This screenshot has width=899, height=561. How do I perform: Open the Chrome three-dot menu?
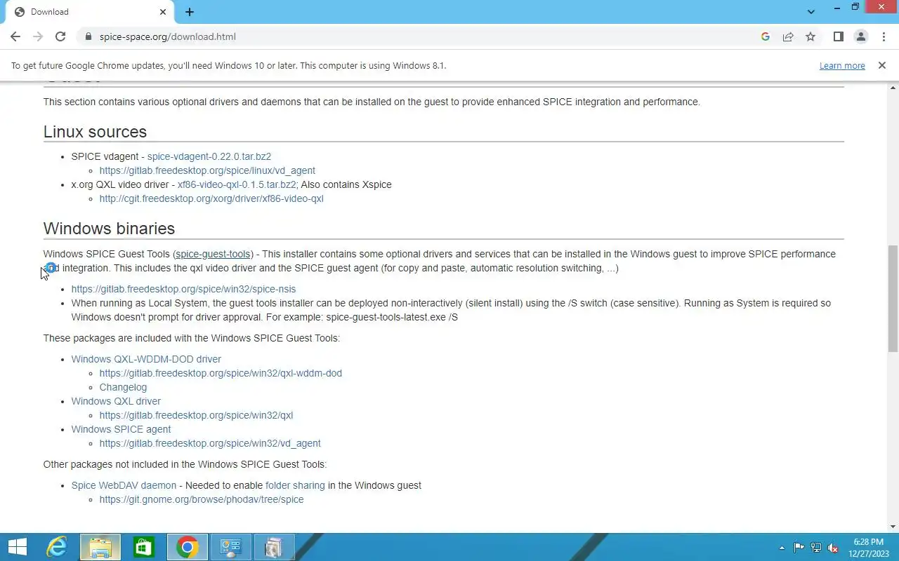(x=883, y=36)
